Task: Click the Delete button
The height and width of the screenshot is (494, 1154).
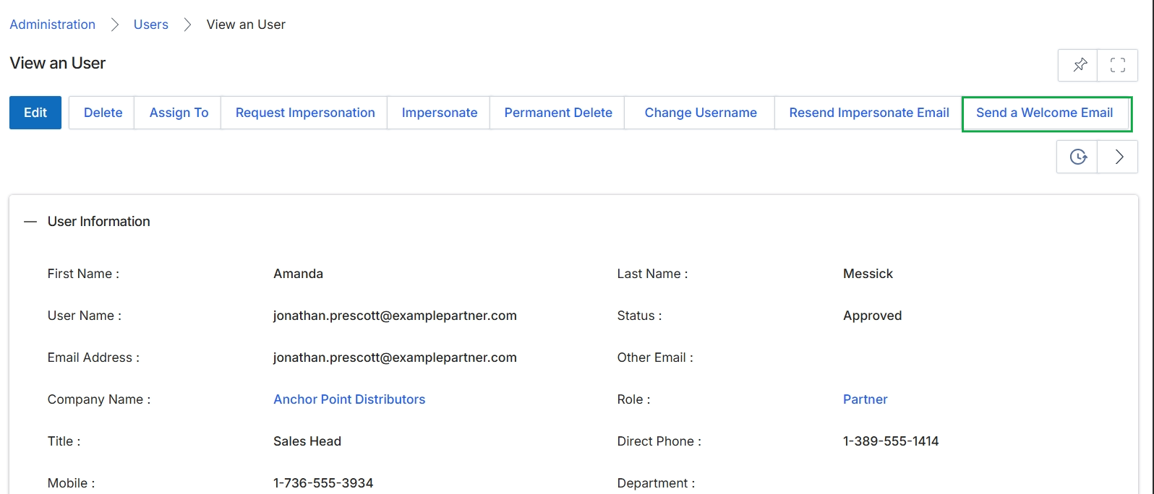Action: (103, 113)
